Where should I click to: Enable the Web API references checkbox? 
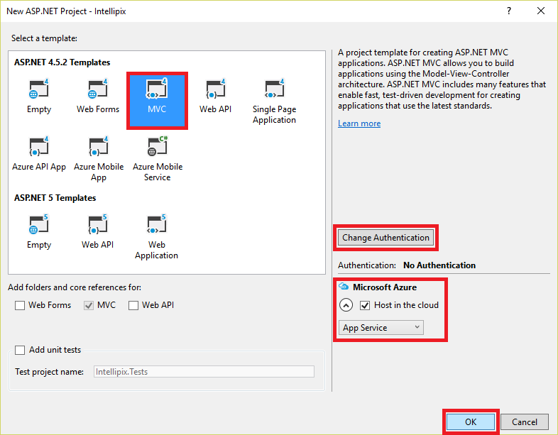(x=133, y=305)
